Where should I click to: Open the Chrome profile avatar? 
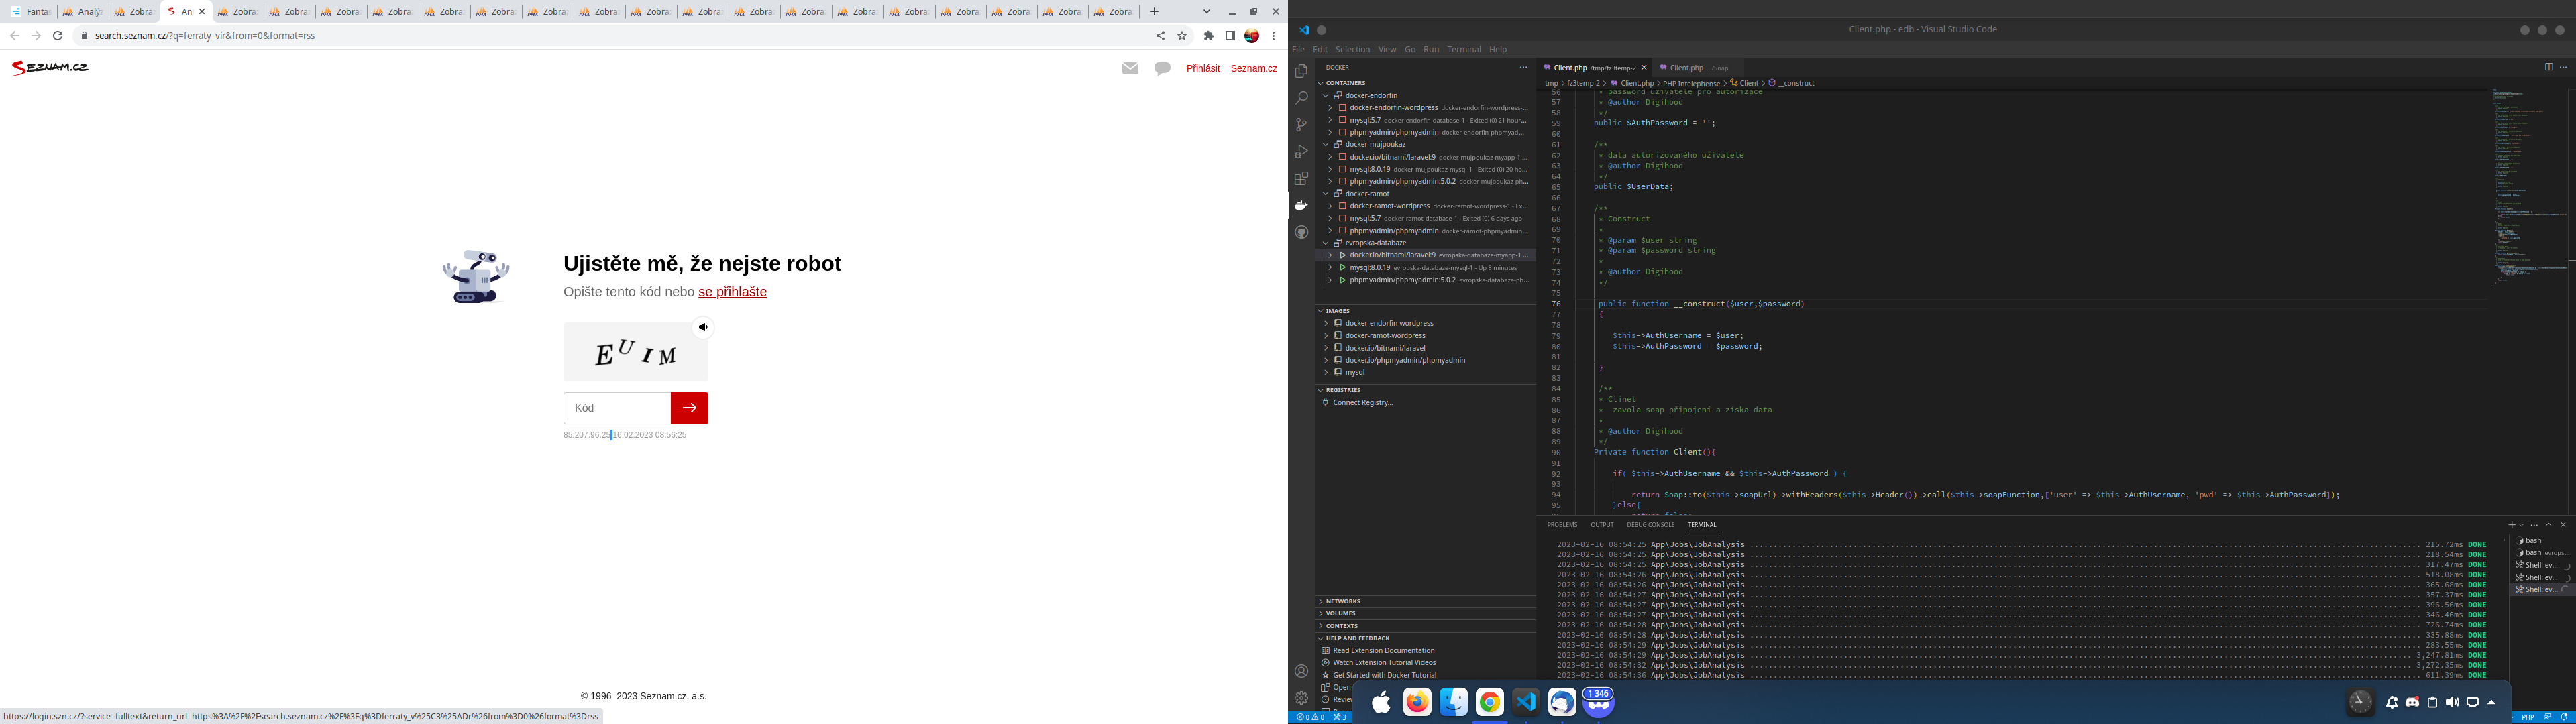click(1251, 35)
